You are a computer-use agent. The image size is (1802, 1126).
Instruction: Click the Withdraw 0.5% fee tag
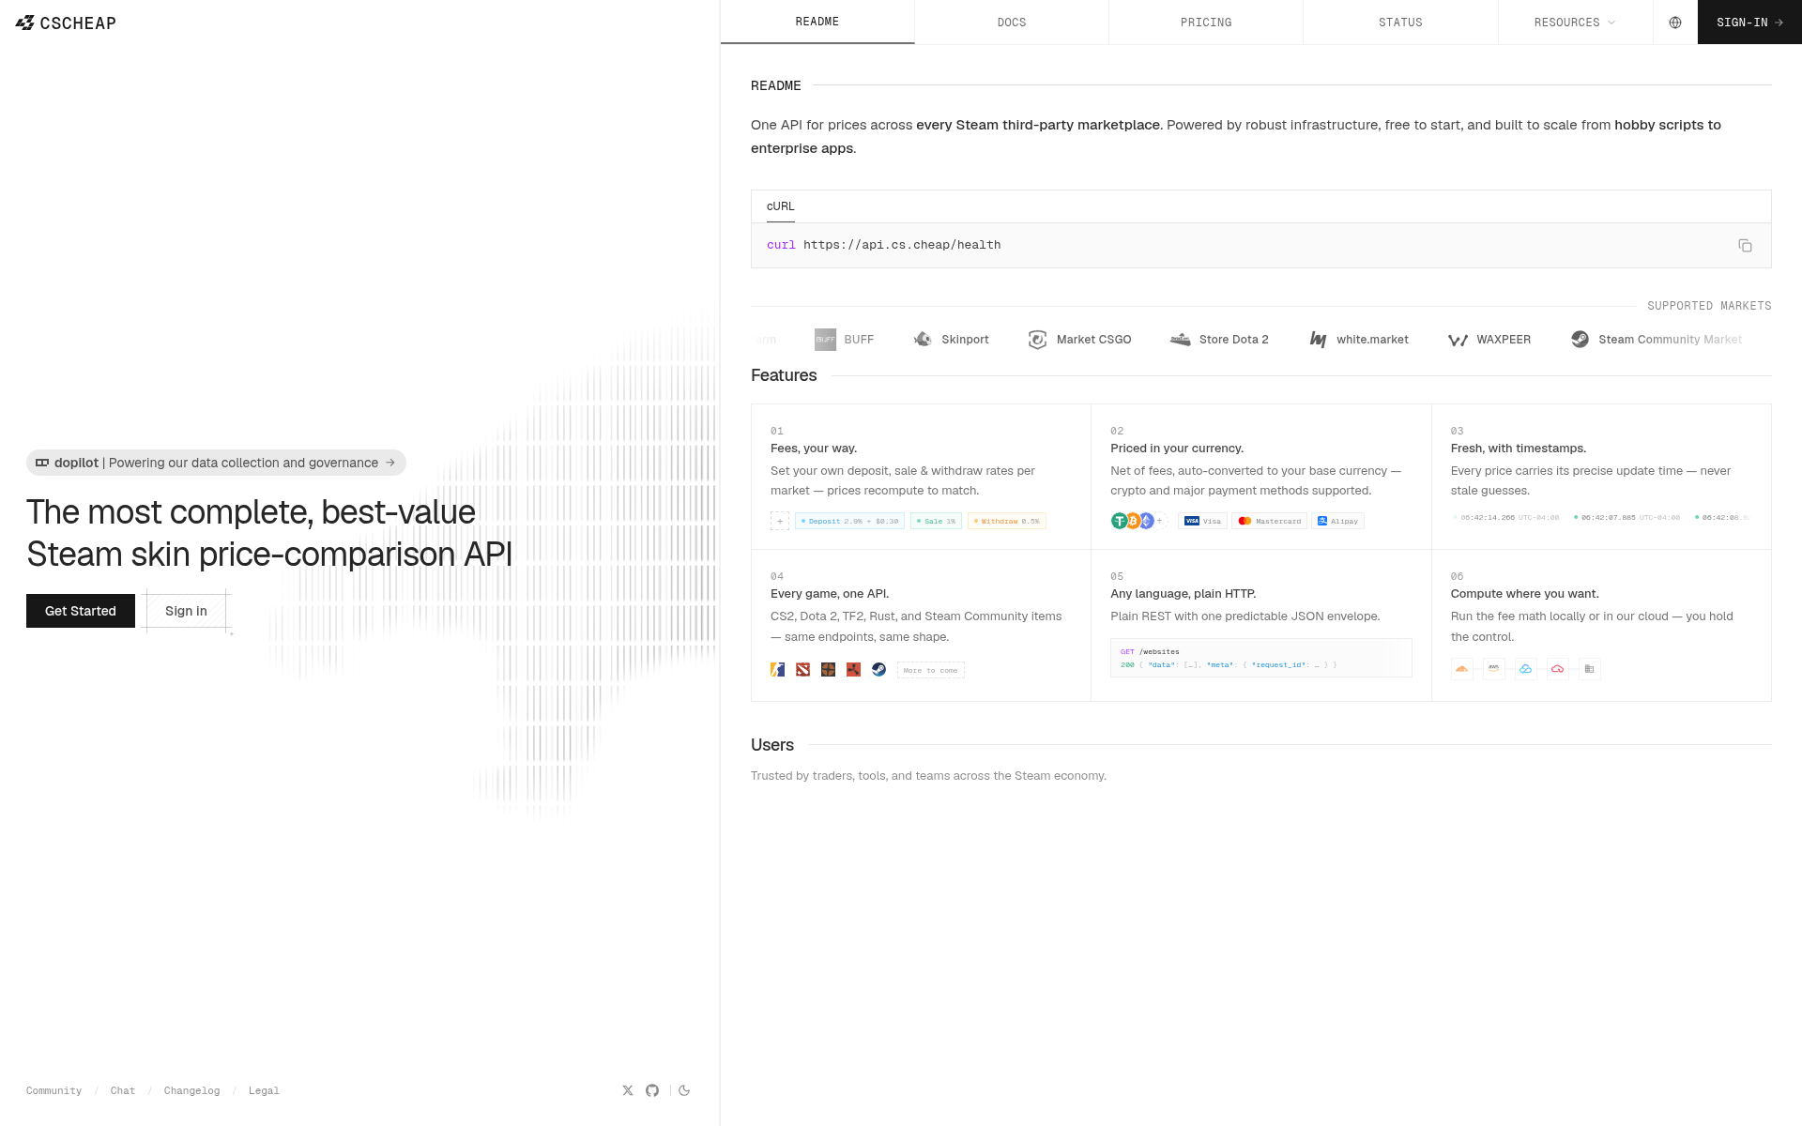pyautogui.click(x=1007, y=521)
